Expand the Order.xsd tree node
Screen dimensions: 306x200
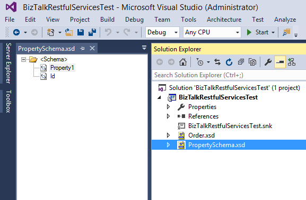click(x=168, y=135)
